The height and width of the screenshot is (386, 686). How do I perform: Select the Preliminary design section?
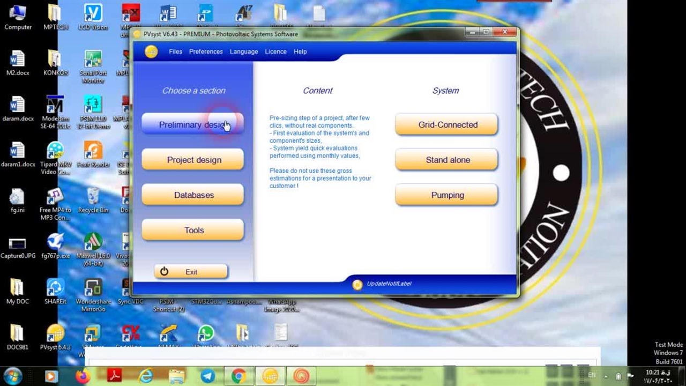[192, 125]
